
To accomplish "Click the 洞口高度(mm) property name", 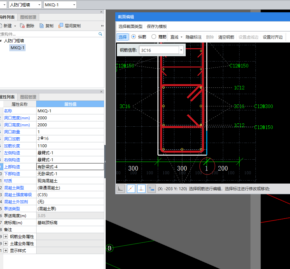I will tap(17, 125).
